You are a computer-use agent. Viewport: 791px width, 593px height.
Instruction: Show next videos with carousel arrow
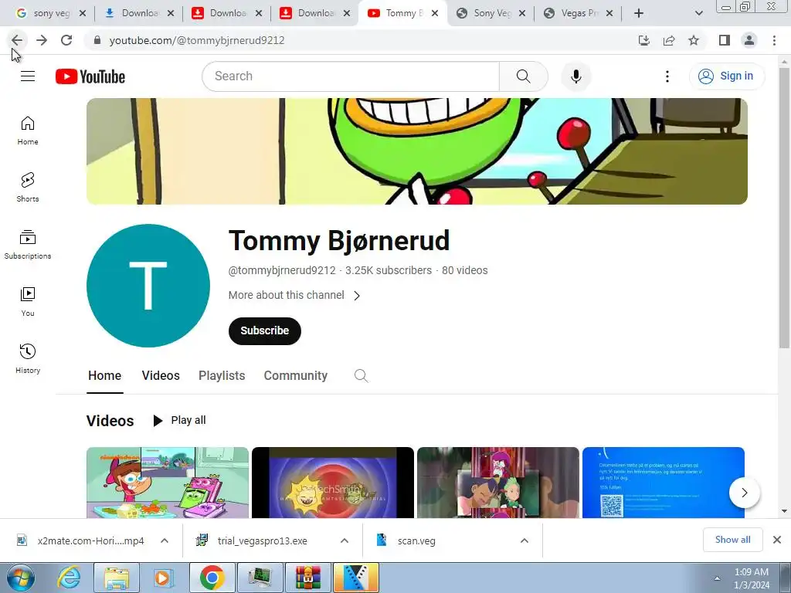745,493
